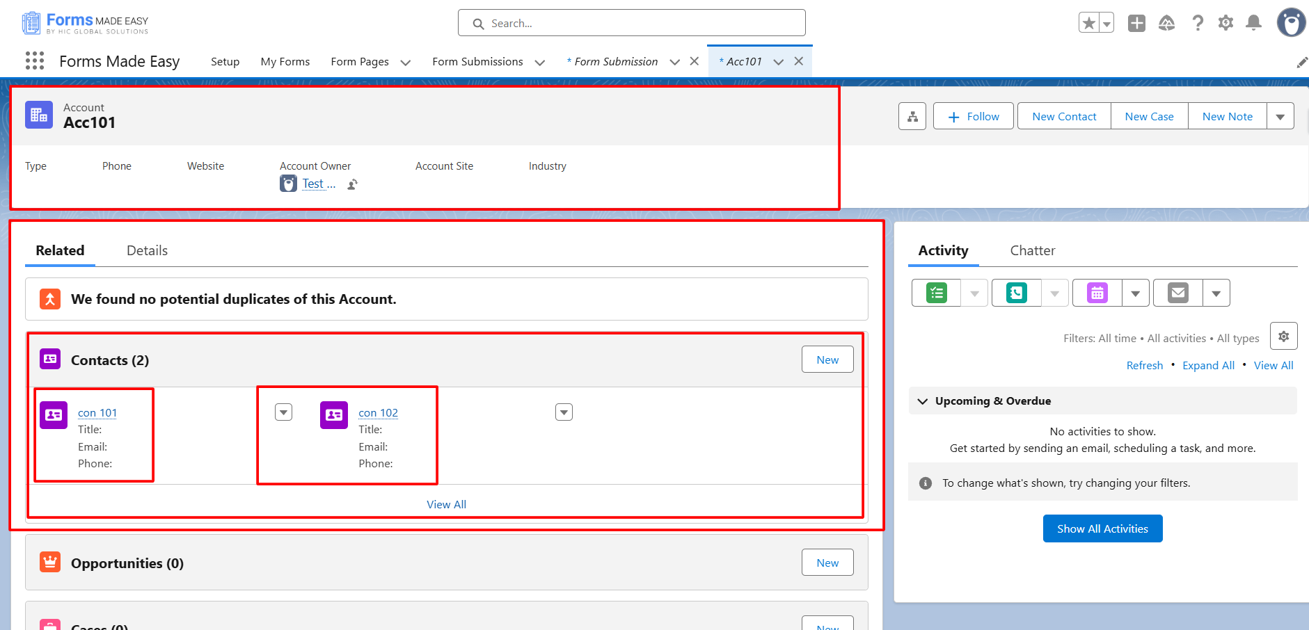Open the Help question mark icon
The width and height of the screenshot is (1309, 630).
coord(1197,23)
